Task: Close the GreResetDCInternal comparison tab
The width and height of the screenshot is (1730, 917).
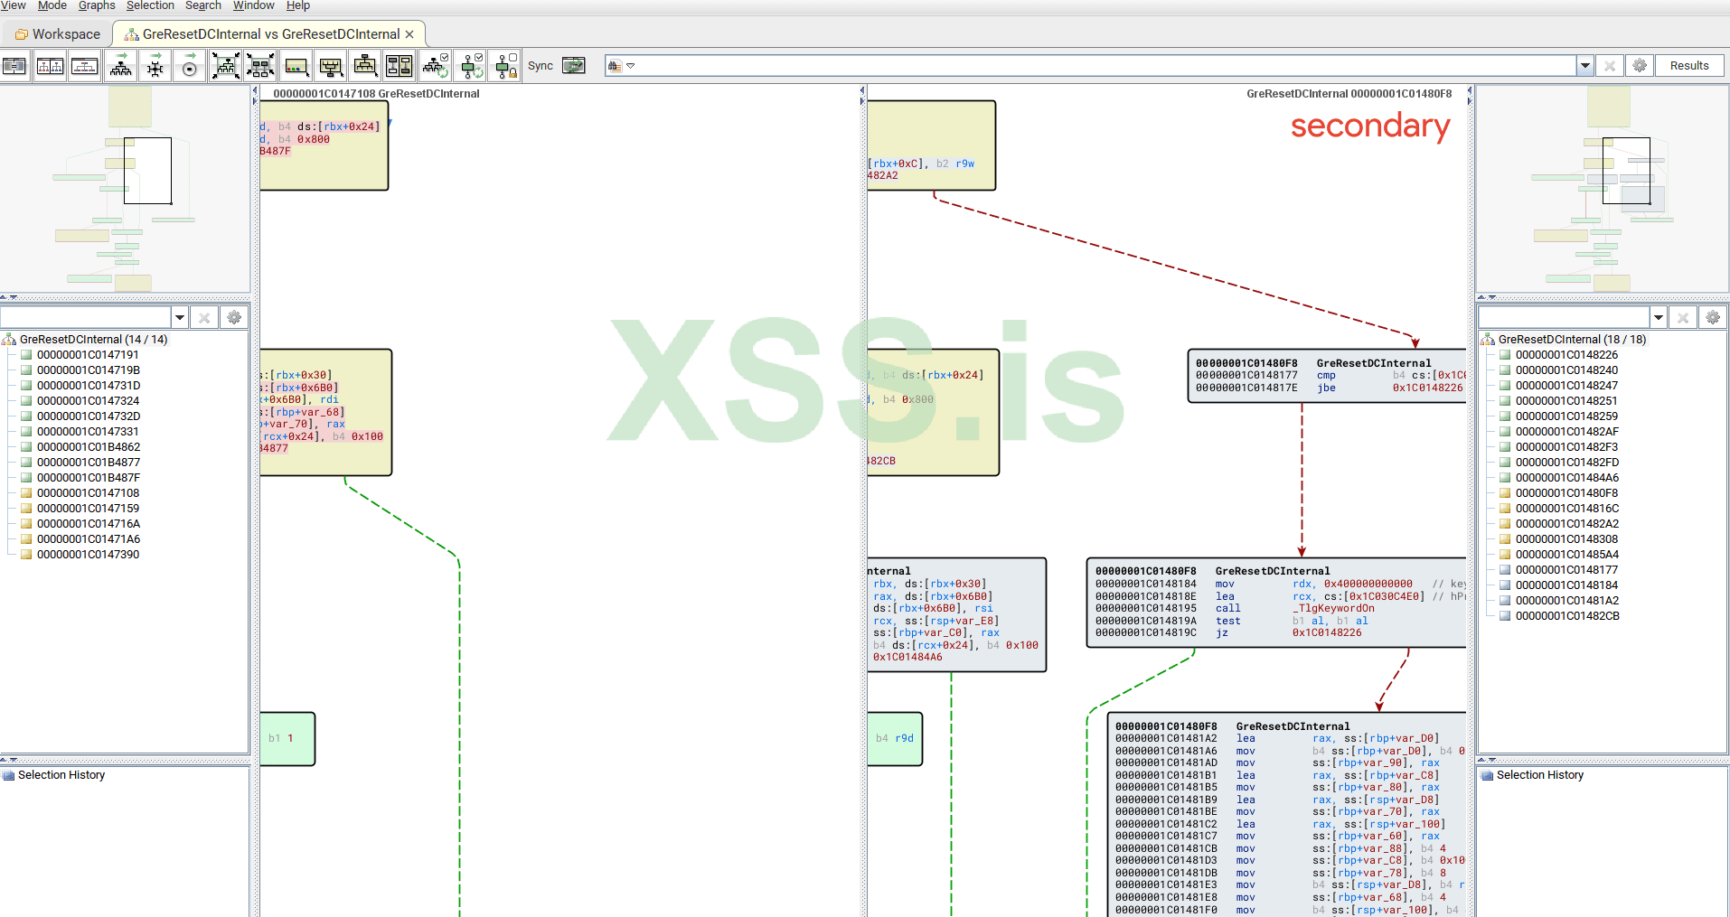Action: (409, 34)
